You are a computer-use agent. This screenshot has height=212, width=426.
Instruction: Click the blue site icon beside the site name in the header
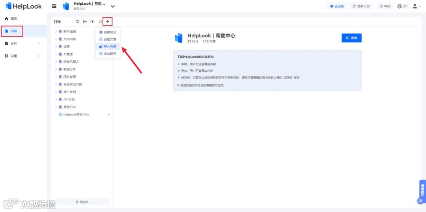pyautogui.click(x=66, y=6)
